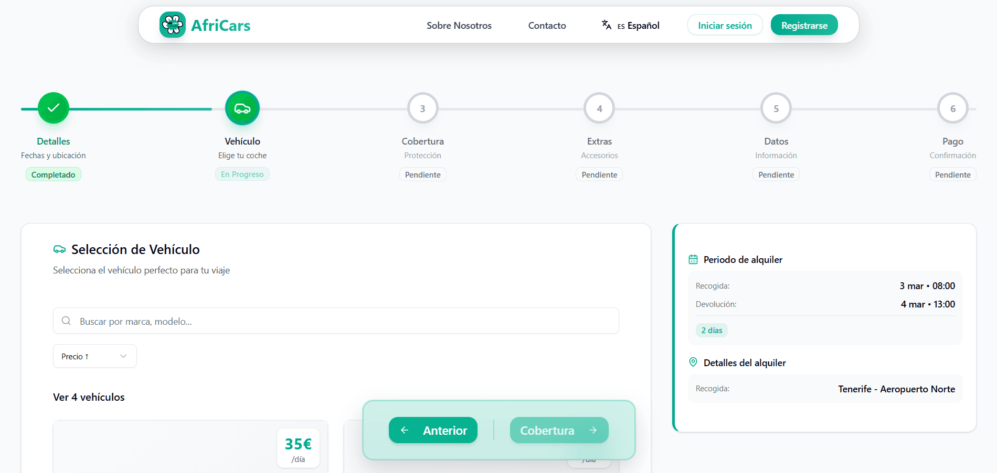Click the calendar icon beside Periodo de alquiler
This screenshot has height=473, width=997.
tap(693, 259)
